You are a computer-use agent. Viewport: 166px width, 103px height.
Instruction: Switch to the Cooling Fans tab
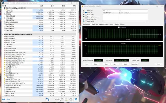click(x=94, y=24)
